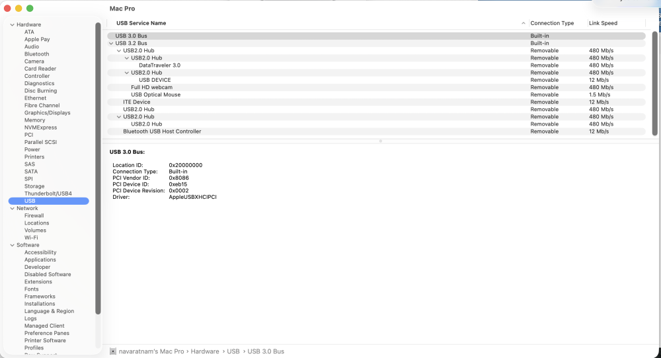
Task: Click Hardware in the bottom path bar
Action: pos(205,351)
